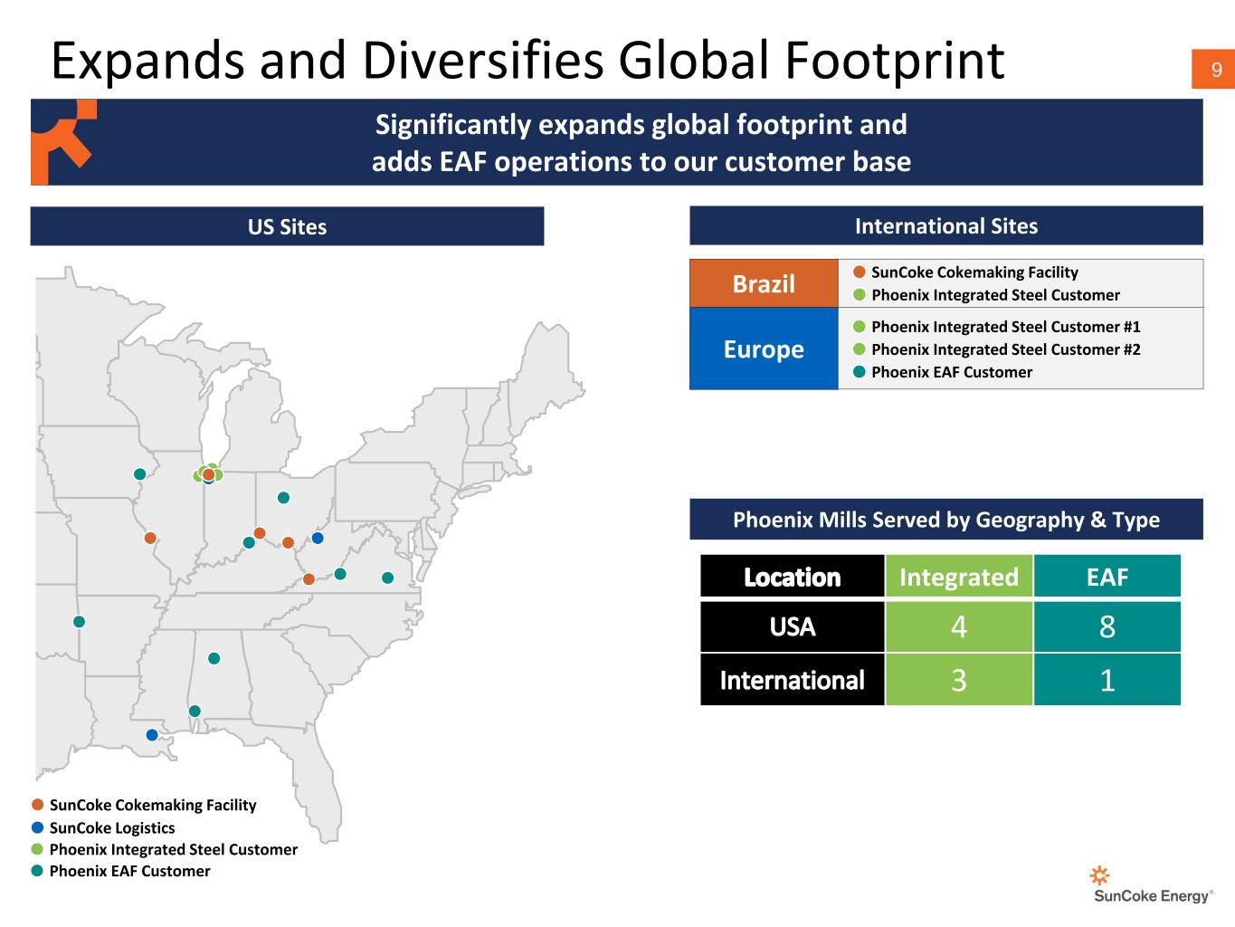The height and width of the screenshot is (927, 1235).
Task: Select the 'EAF' column header cell
Action: tap(1107, 577)
